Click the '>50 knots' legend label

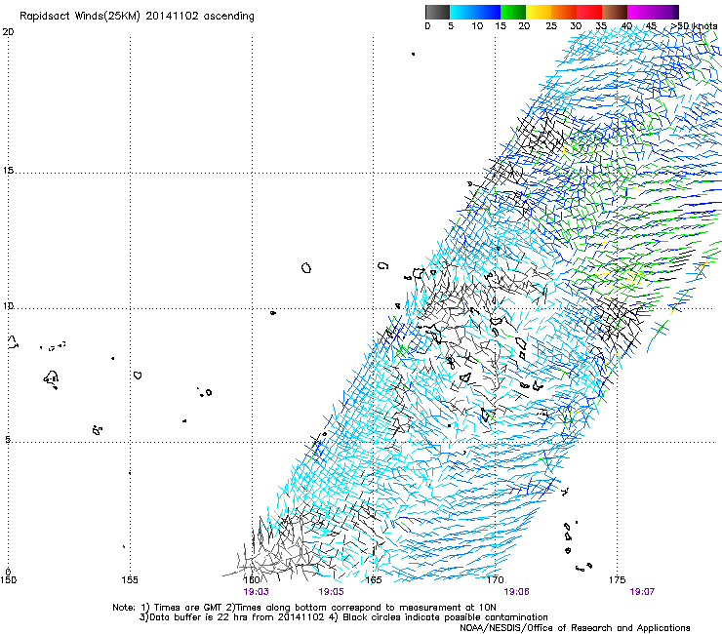pos(694,26)
